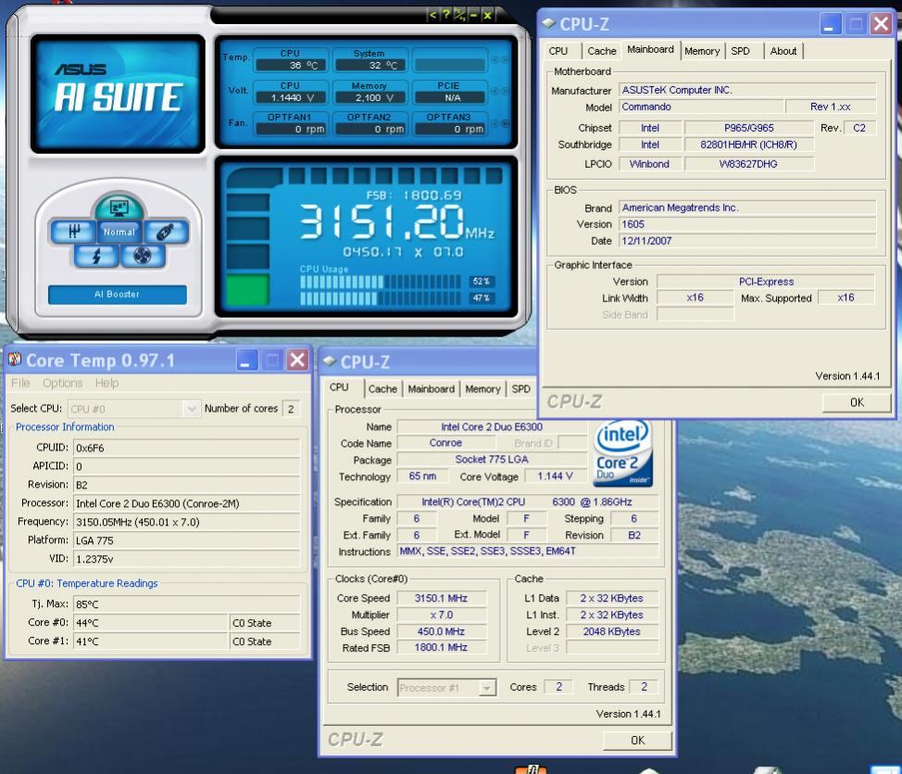Image resolution: width=902 pixels, height=774 pixels.
Task: Open the Help menu in Core Temp
Action: coord(107,383)
